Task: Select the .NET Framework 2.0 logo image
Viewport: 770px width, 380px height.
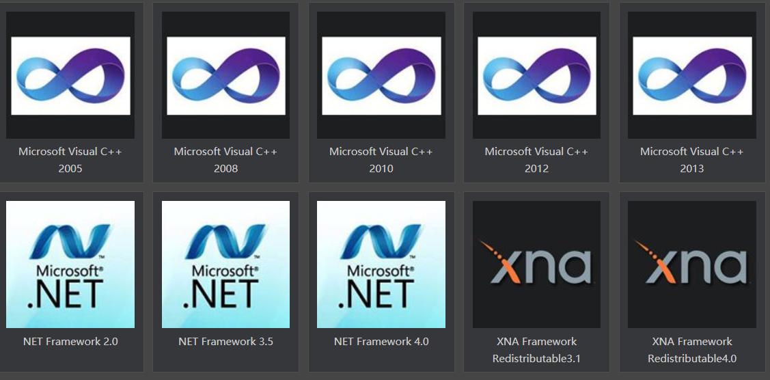Action: [70, 264]
